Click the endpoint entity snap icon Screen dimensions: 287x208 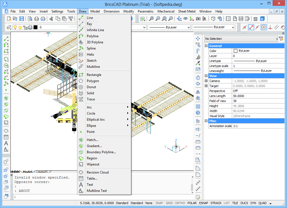point(251,27)
